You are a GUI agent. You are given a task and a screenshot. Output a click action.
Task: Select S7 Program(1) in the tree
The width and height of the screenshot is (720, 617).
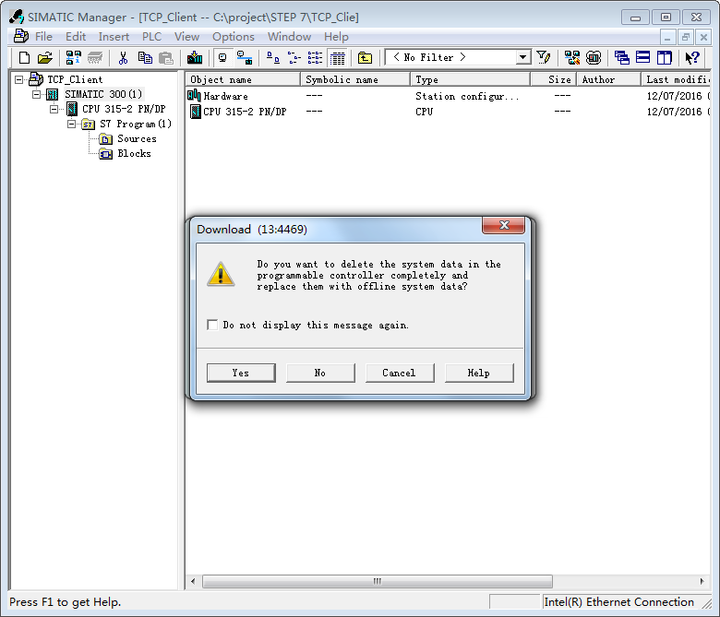click(x=136, y=124)
